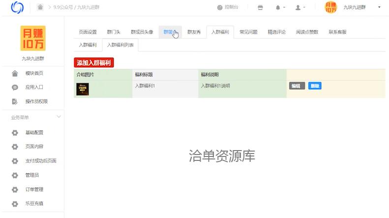The height and width of the screenshot is (218, 389).
Task: Open 基础配置 menu item
Action: point(34,132)
